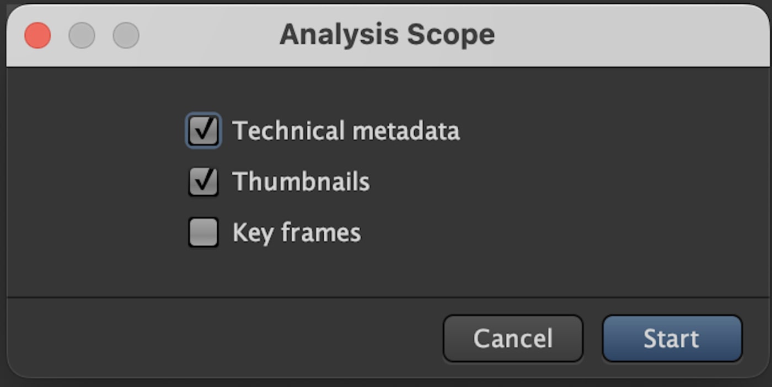Click the checkmark beside Technical metadata

[203, 131]
